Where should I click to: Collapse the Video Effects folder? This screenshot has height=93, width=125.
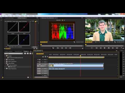click(5, 63)
